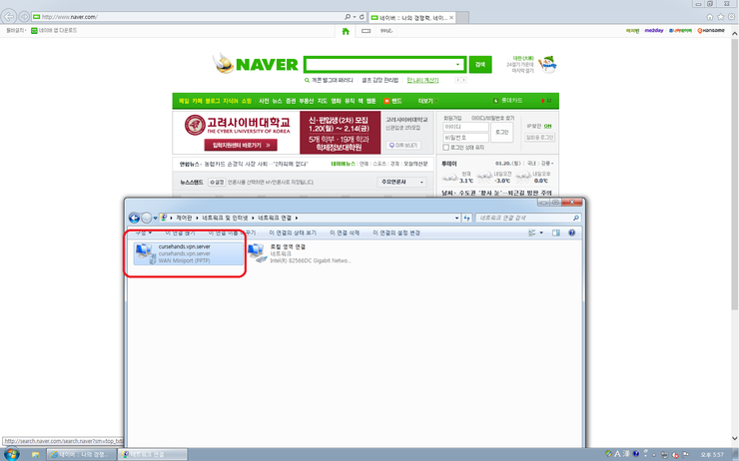Viewport: 739px width, 461px height.
Task: Click the Naver IE taskbar button
Action: [81, 454]
